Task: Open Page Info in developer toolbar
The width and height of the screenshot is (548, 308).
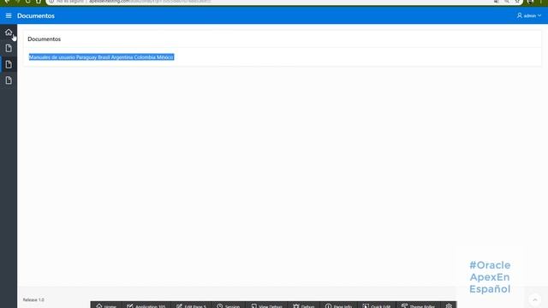Action: [x=339, y=305]
